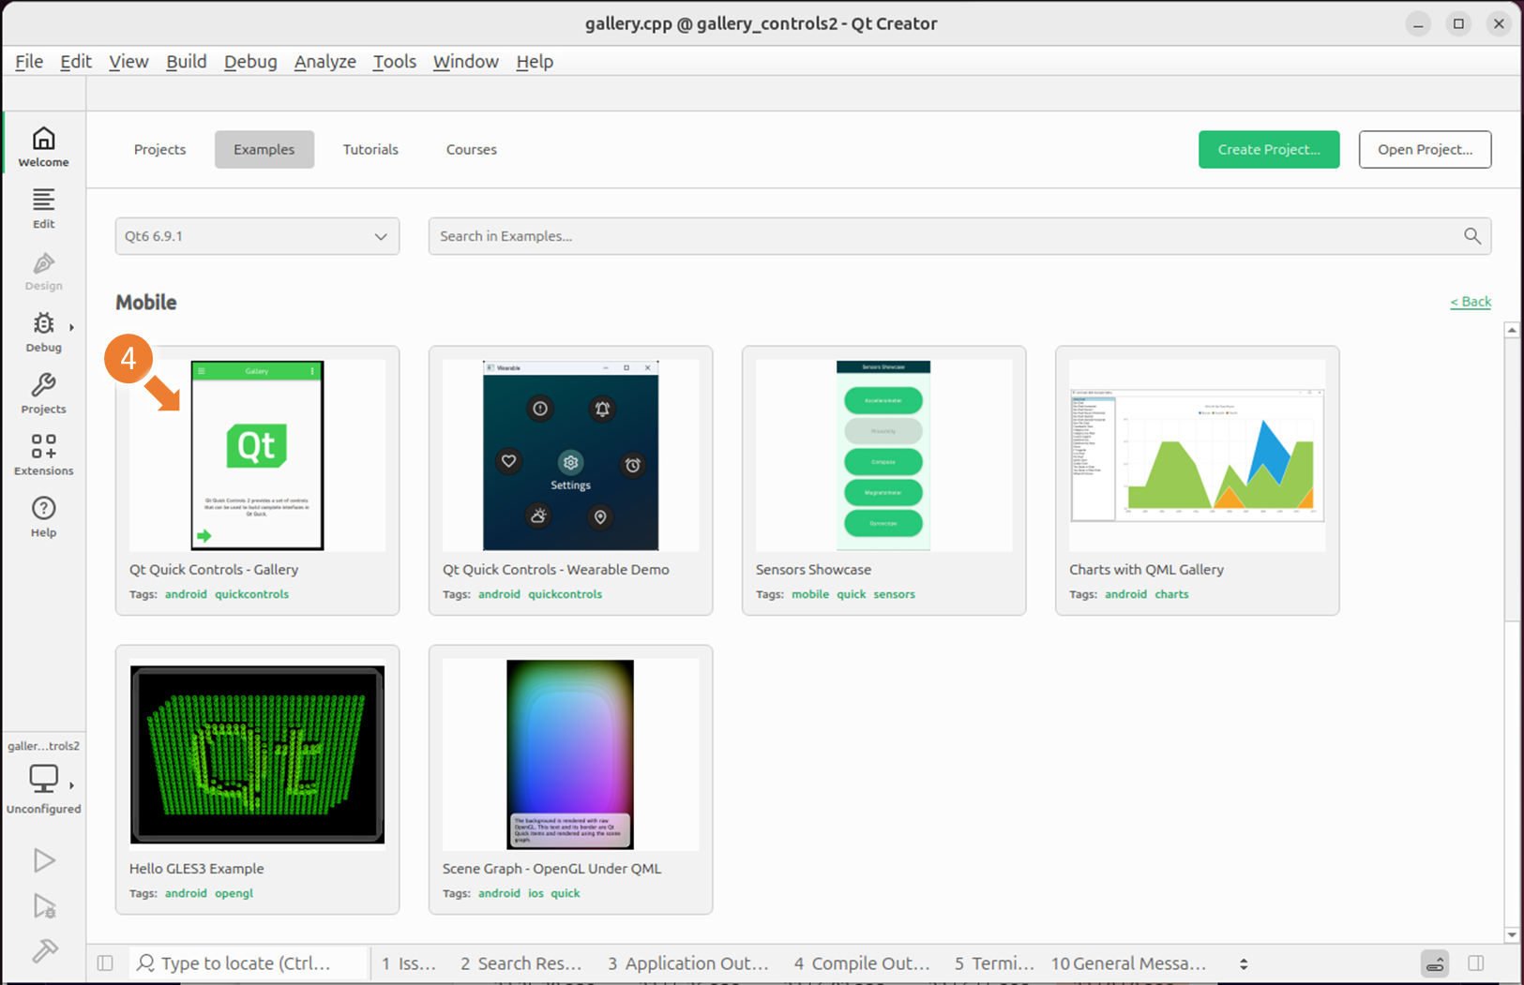
Task: Click quickcontrols tag under Wearable Demo
Action: coord(565,594)
